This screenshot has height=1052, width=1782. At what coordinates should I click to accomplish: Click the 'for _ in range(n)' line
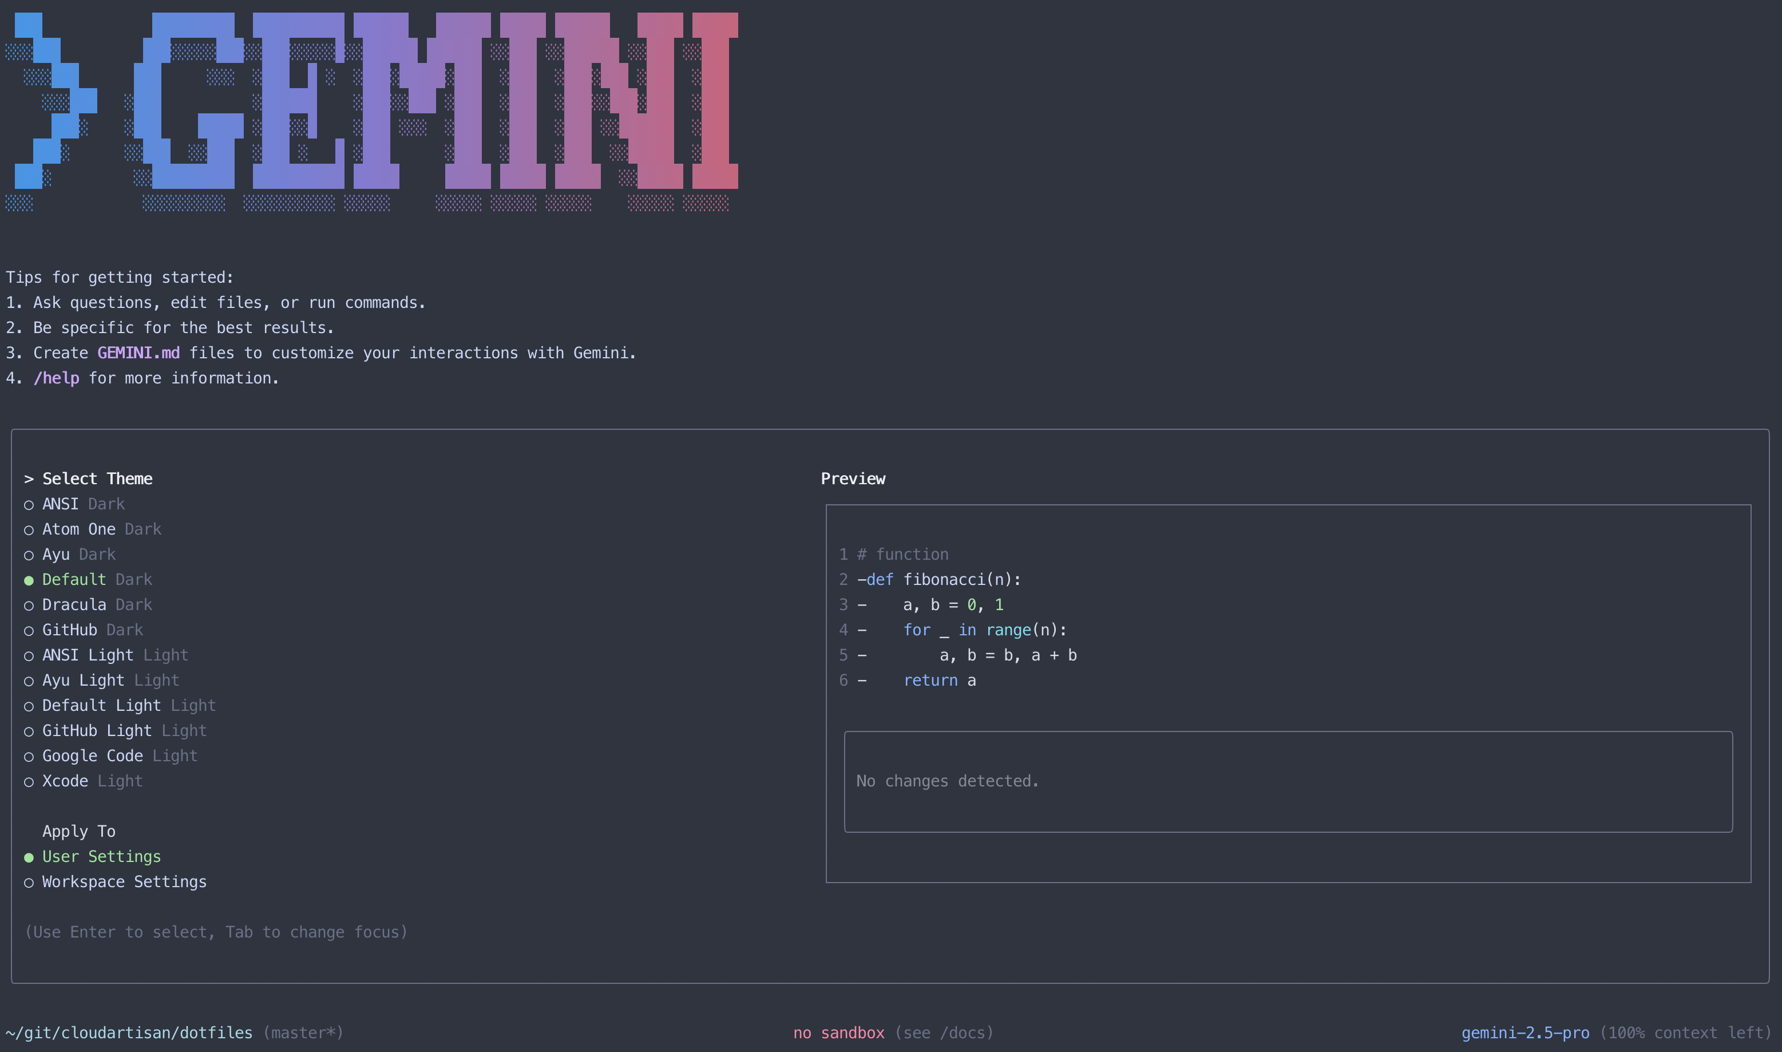[x=953, y=630]
